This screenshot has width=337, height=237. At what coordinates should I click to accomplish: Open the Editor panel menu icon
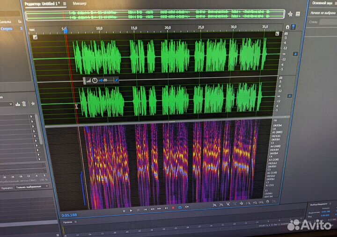tap(65, 4)
